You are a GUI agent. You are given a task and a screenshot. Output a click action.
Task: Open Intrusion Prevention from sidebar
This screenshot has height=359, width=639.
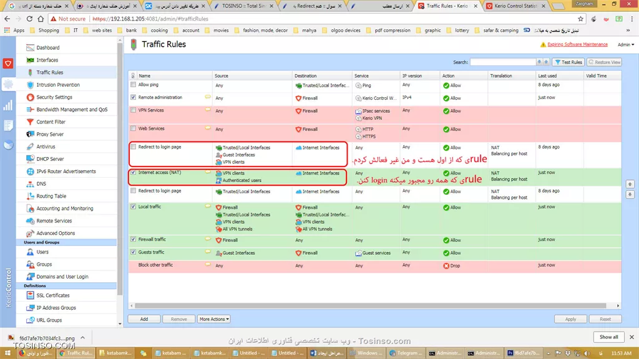click(x=57, y=85)
